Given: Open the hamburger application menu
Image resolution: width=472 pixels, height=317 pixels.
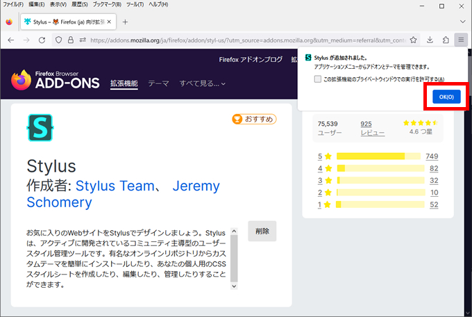Looking at the screenshot, I should pyautogui.click(x=461, y=40).
